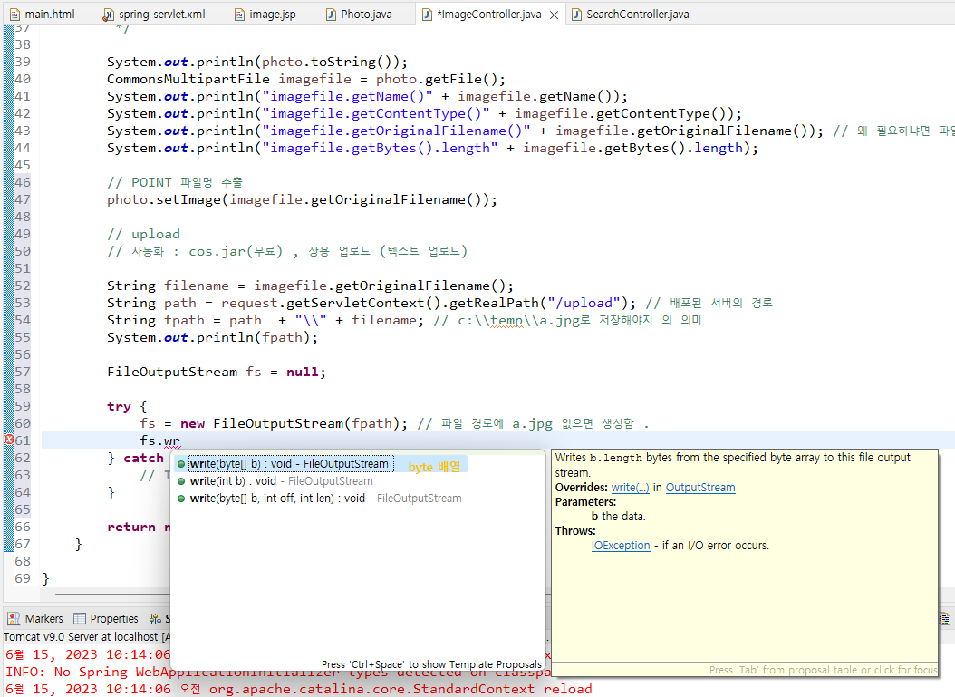Click the 'System.out.println(fpath);' statement
Screen dimensions: 955x697
pos(213,337)
